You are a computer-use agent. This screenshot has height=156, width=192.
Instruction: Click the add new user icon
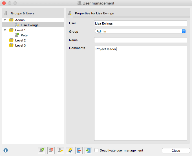pyautogui.click(x=42, y=150)
